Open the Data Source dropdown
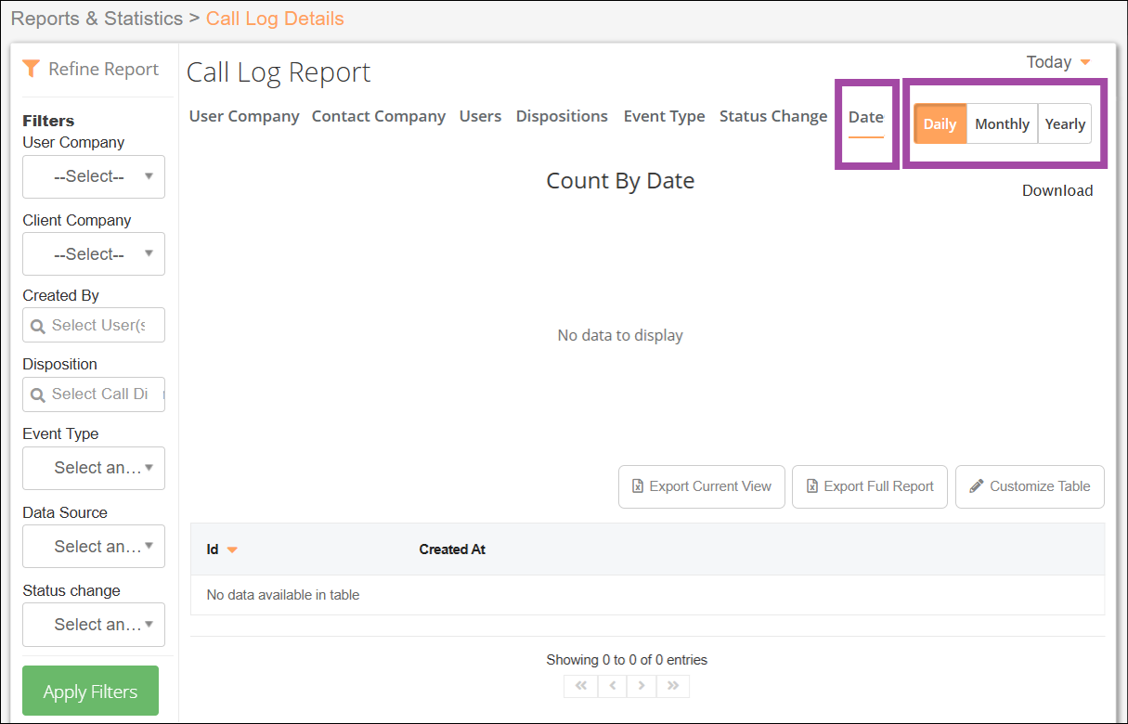 click(x=94, y=546)
